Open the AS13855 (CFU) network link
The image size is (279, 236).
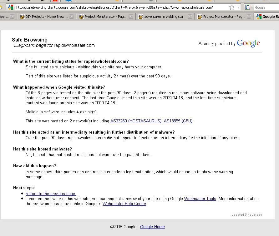pos(178,121)
